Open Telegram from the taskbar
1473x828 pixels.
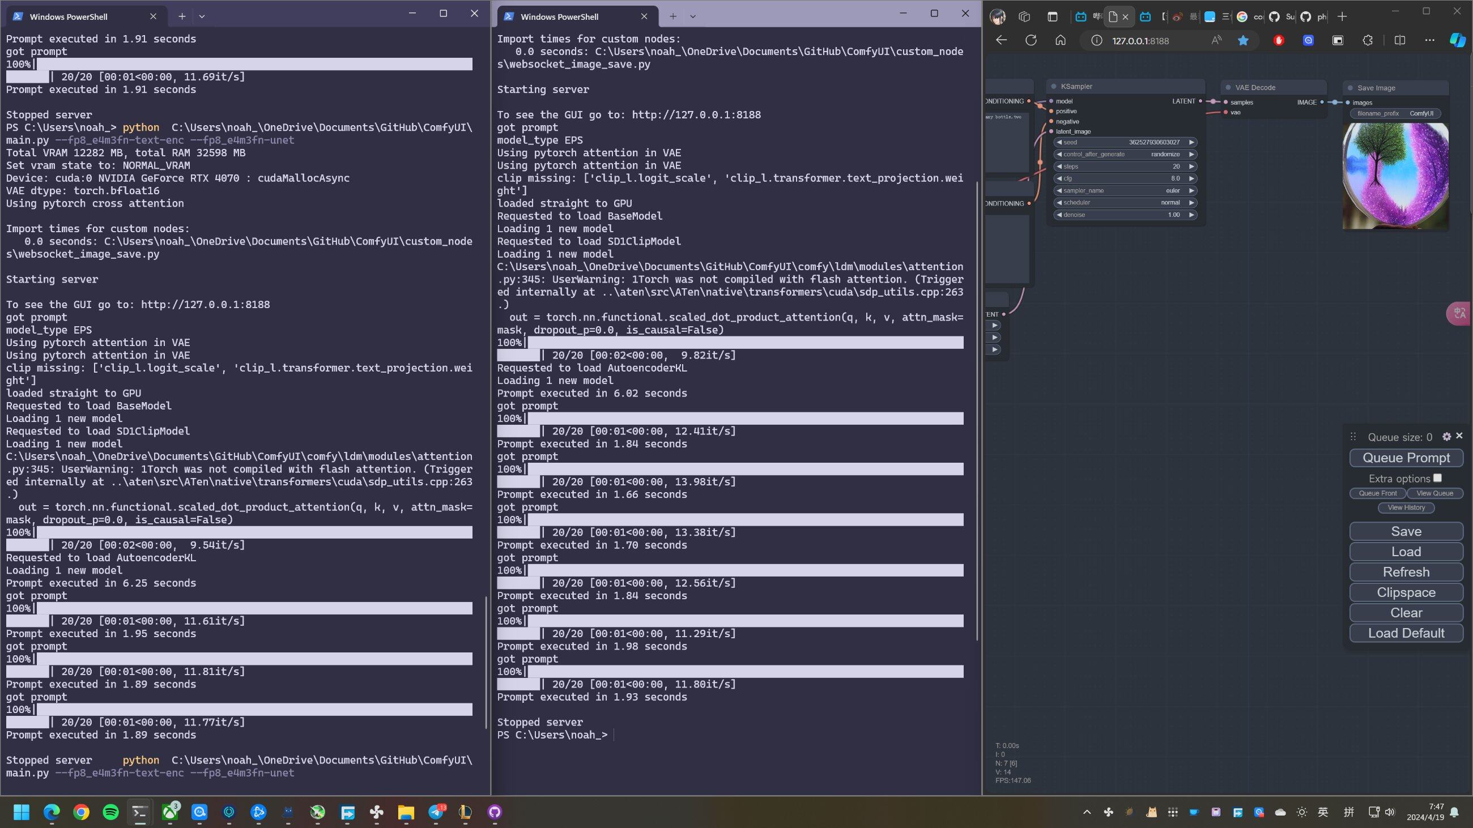(x=436, y=812)
